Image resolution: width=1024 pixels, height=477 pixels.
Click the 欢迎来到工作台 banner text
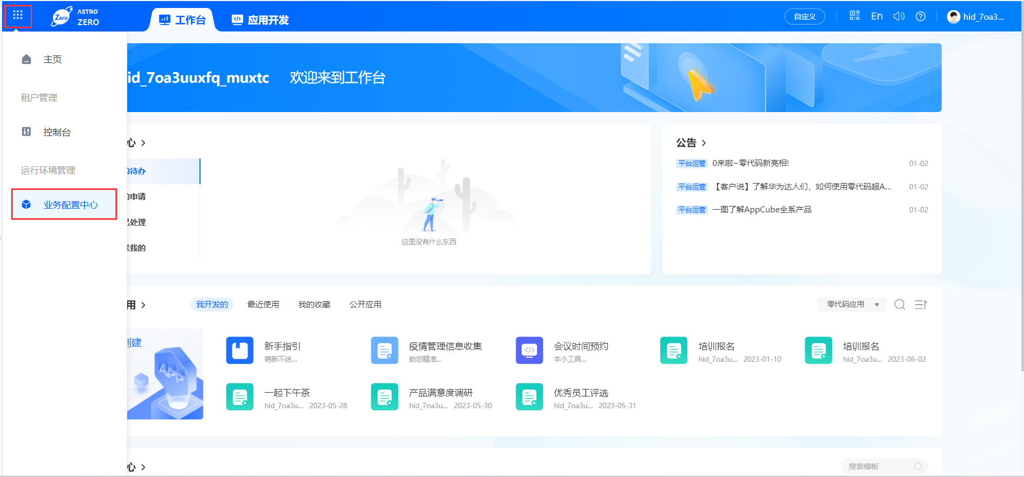point(337,78)
